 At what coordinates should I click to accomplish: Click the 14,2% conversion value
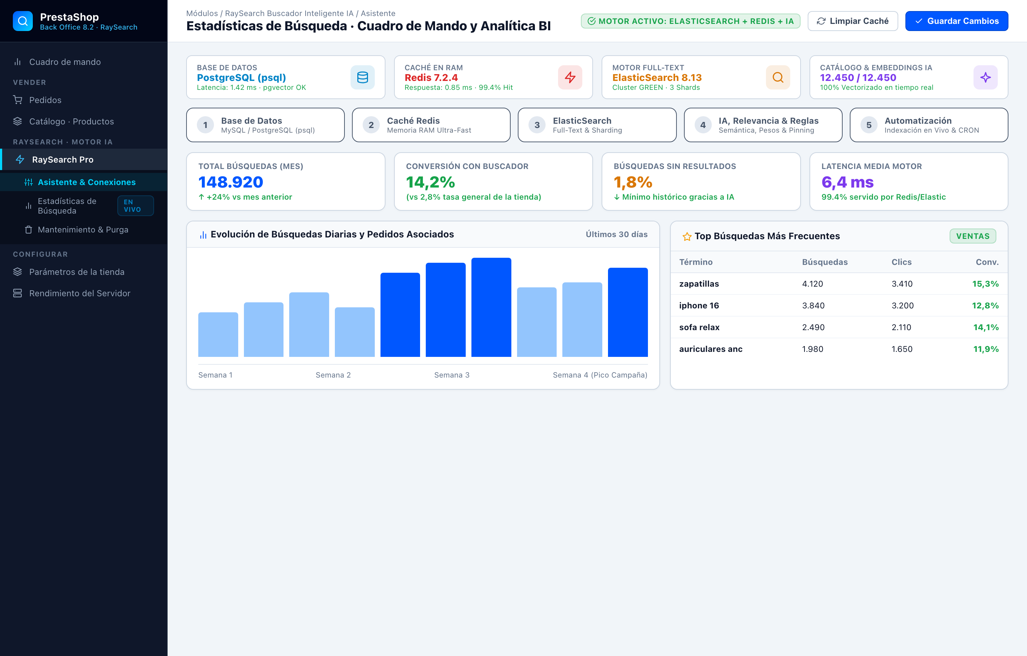click(x=430, y=182)
